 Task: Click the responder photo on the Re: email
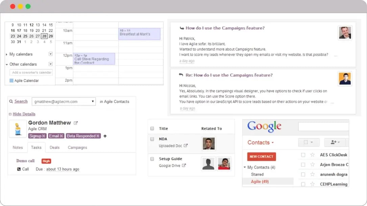tap(345, 79)
